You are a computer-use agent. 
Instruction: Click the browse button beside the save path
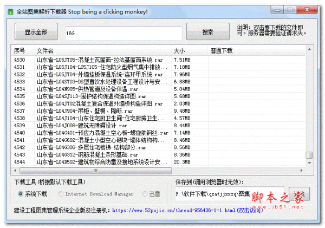click(x=300, y=194)
